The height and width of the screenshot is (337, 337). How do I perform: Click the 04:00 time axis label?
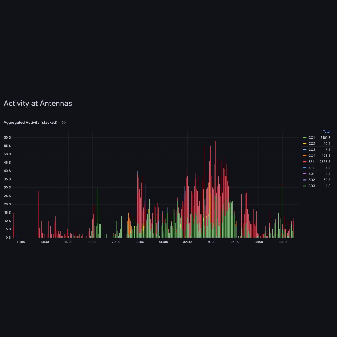pyautogui.click(x=211, y=242)
